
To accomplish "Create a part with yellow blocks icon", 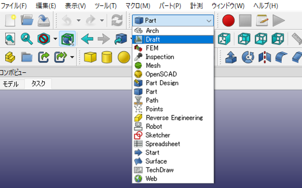I will [10, 57].
